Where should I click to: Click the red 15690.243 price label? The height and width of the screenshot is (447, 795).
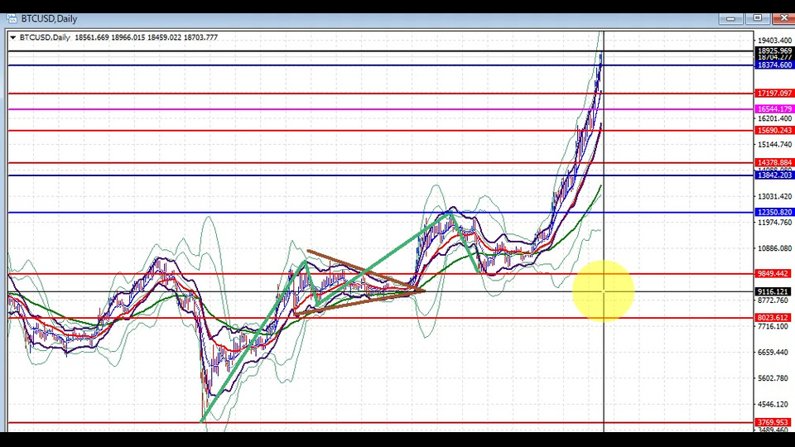point(774,131)
